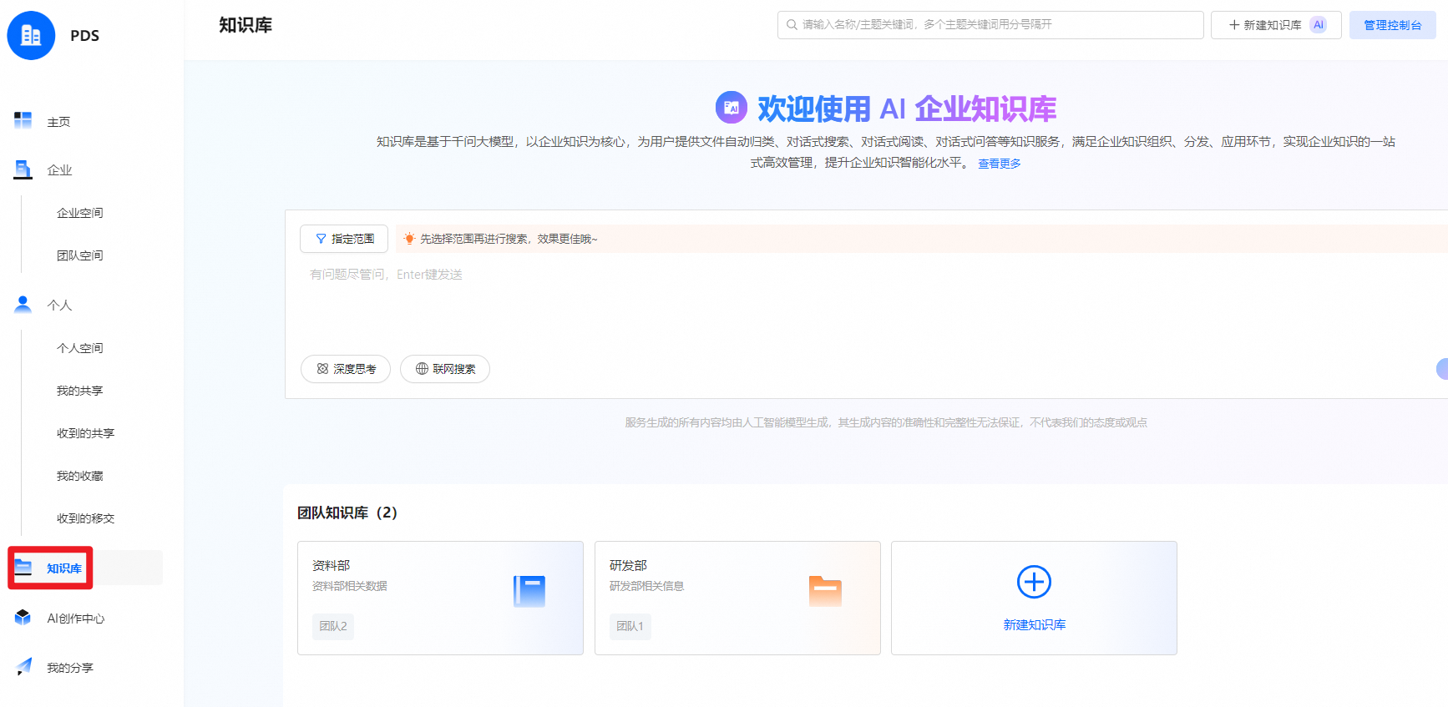Open the 资料部 knowledge base card
The width and height of the screenshot is (1448, 707).
pyautogui.click(x=440, y=598)
